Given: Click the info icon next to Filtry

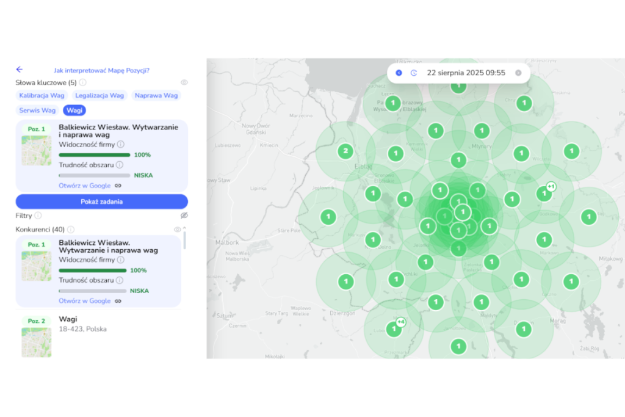Looking at the screenshot, I should tap(38, 216).
